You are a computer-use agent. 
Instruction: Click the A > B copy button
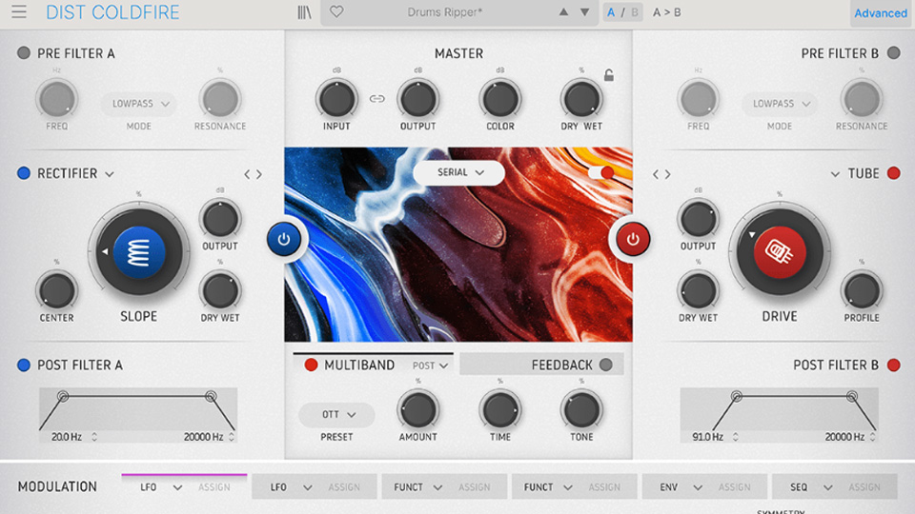(667, 12)
